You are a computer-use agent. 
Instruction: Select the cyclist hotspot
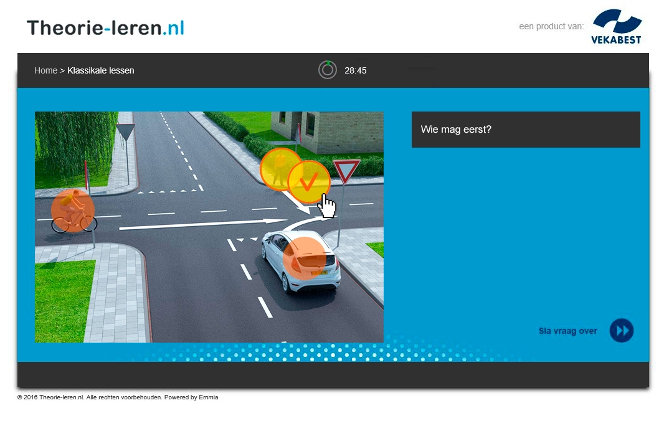tap(72, 210)
